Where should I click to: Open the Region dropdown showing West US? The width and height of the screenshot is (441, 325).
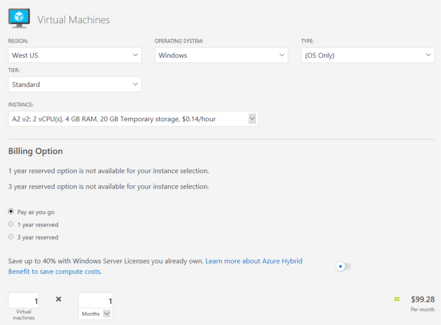coord(75,55)
